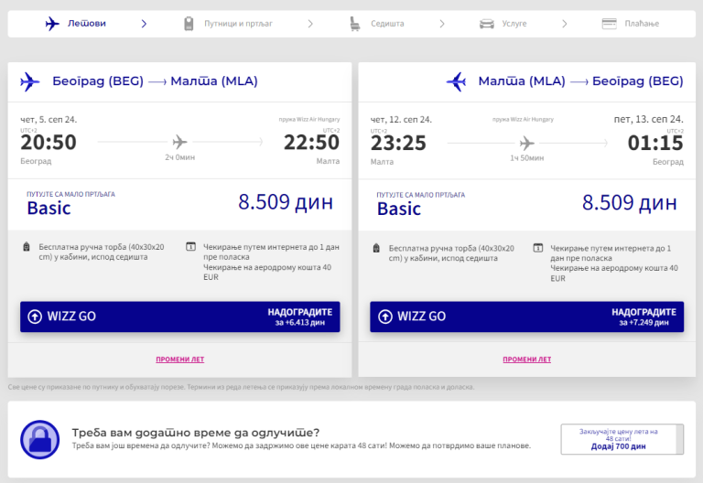Open the Плаћање step
Image resolution: width=703 pixels, height=483 pixels.
(x=642, y=24)
